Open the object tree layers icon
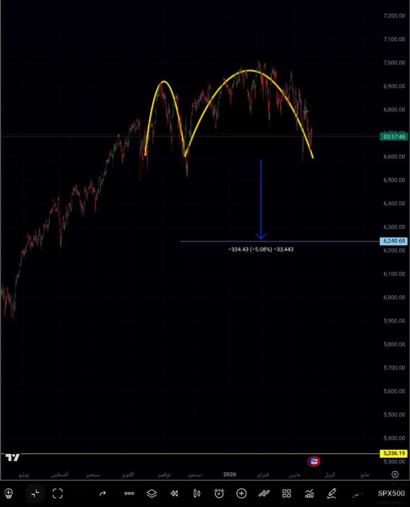410x507 pixels. (x=152, y=493)
